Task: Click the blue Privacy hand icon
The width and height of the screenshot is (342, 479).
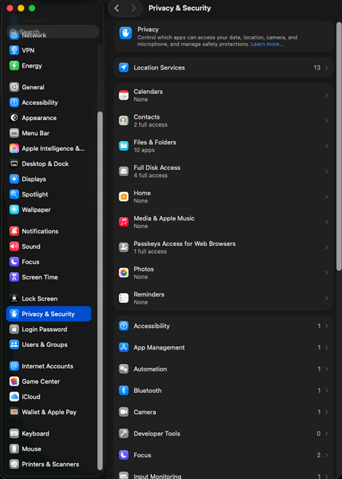Action: (x=125, y=34)
